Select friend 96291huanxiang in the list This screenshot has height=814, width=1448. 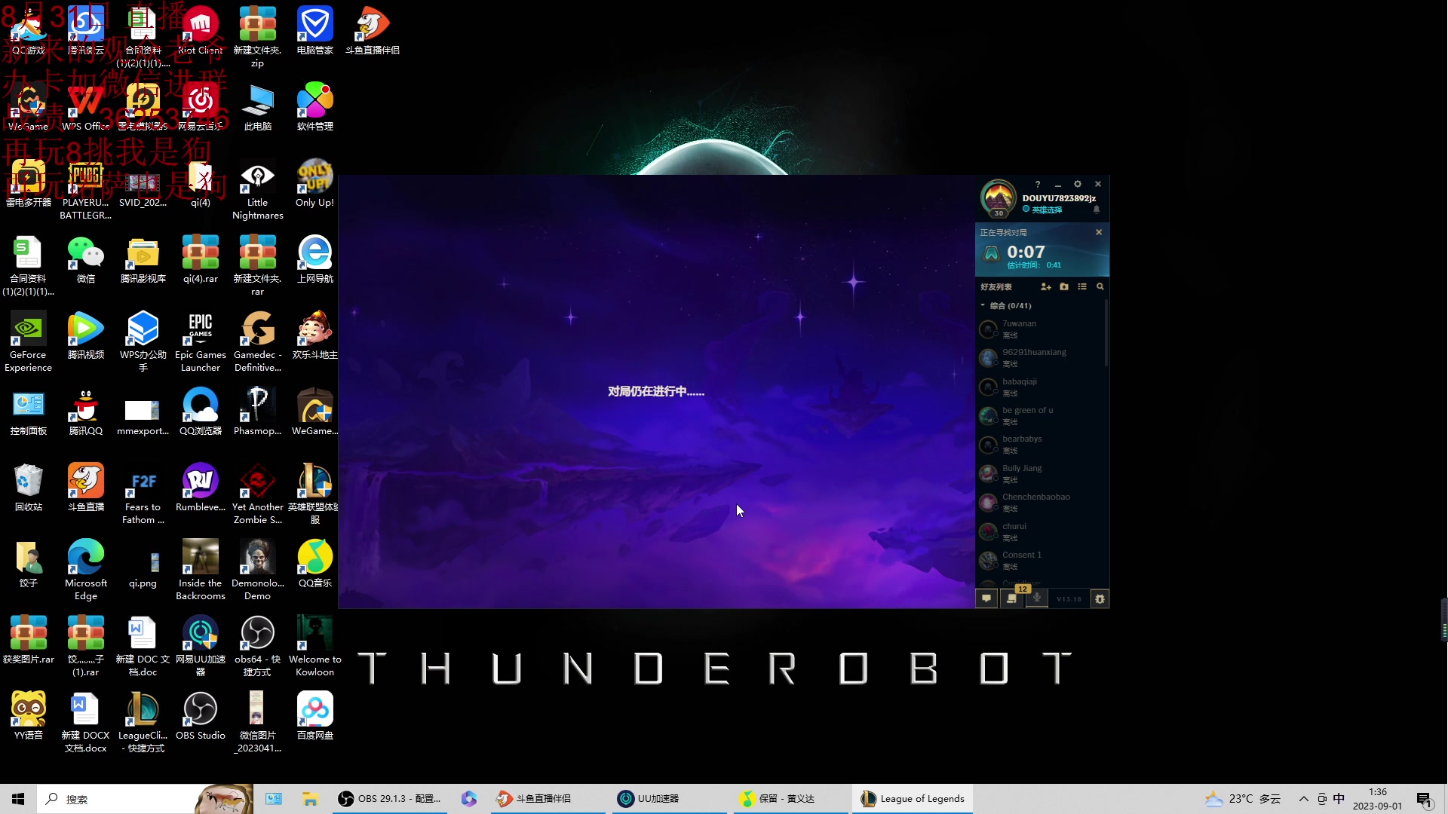coord(1041,358)
